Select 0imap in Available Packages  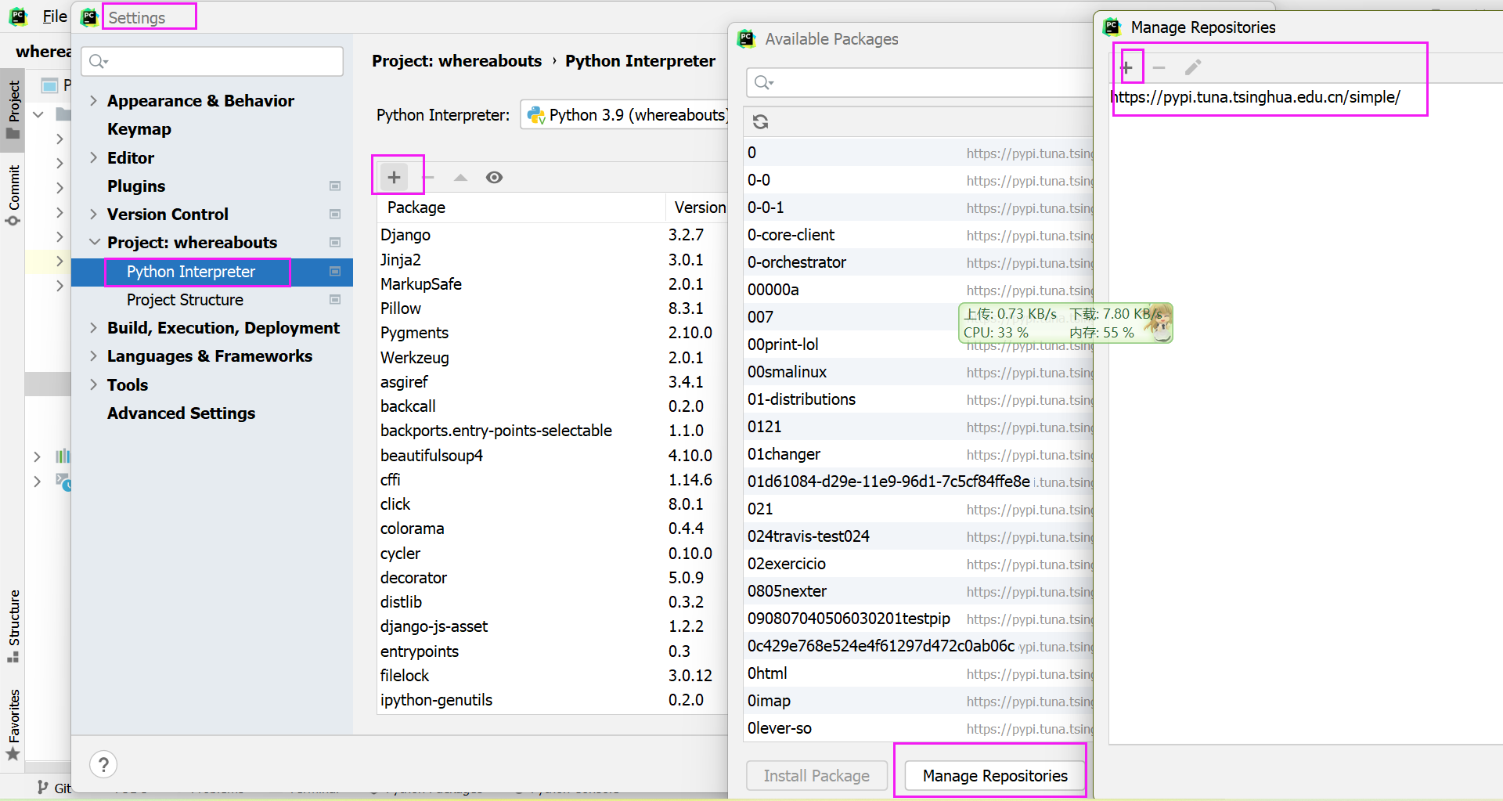(x=919, y=701)
